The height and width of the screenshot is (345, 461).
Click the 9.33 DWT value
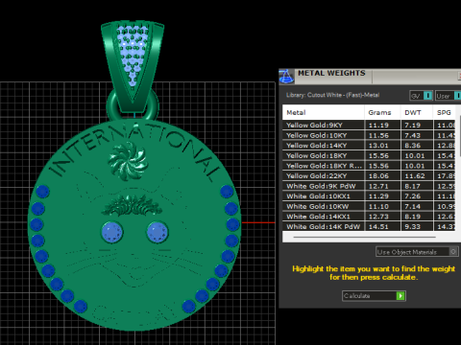pos(412,226)
